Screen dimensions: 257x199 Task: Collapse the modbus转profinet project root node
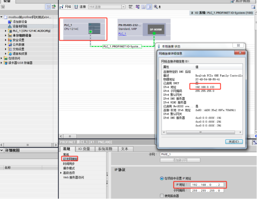click(1, 17)
